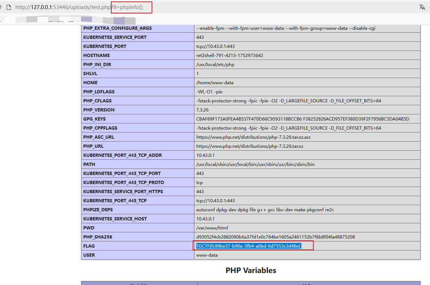This screenshot has width=430, height=285.
Task: Click the HOME value /home/www-data
Action: tap(215, 83)
